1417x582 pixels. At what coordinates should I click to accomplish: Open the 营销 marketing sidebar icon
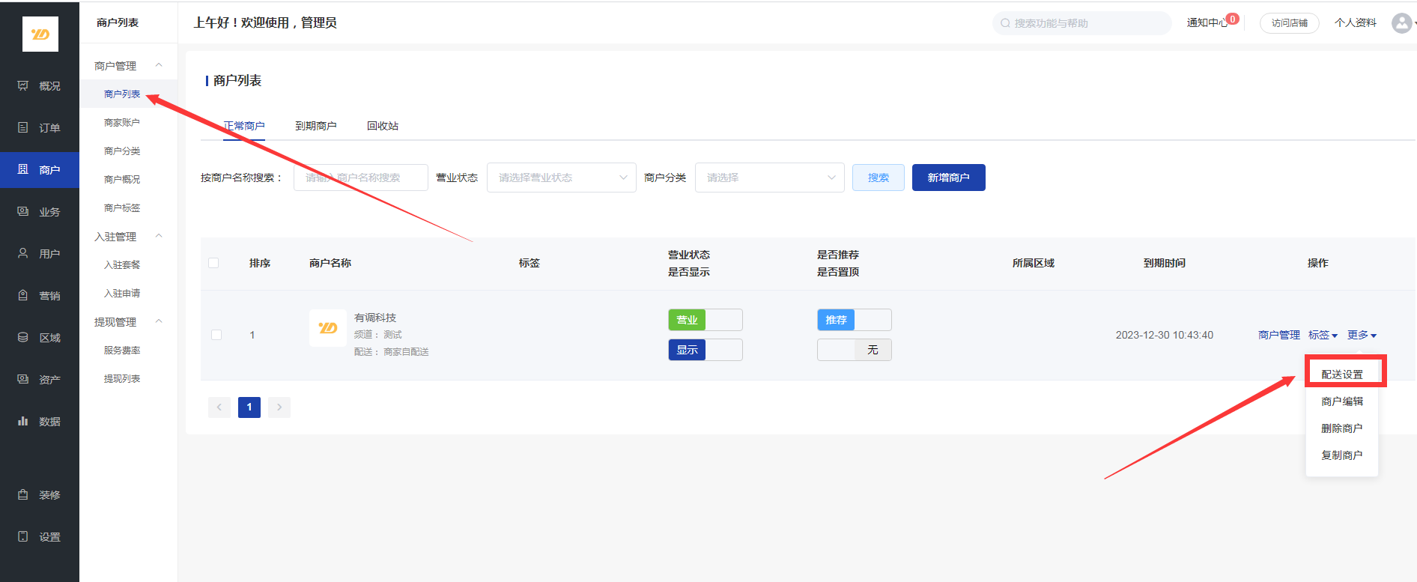point(23,295)
